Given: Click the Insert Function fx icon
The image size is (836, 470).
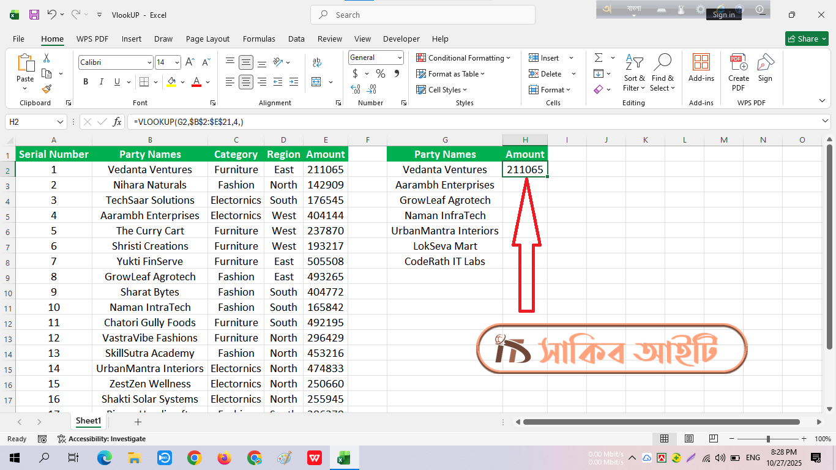Looking at the screenshot, I should (x=117, y=122).
